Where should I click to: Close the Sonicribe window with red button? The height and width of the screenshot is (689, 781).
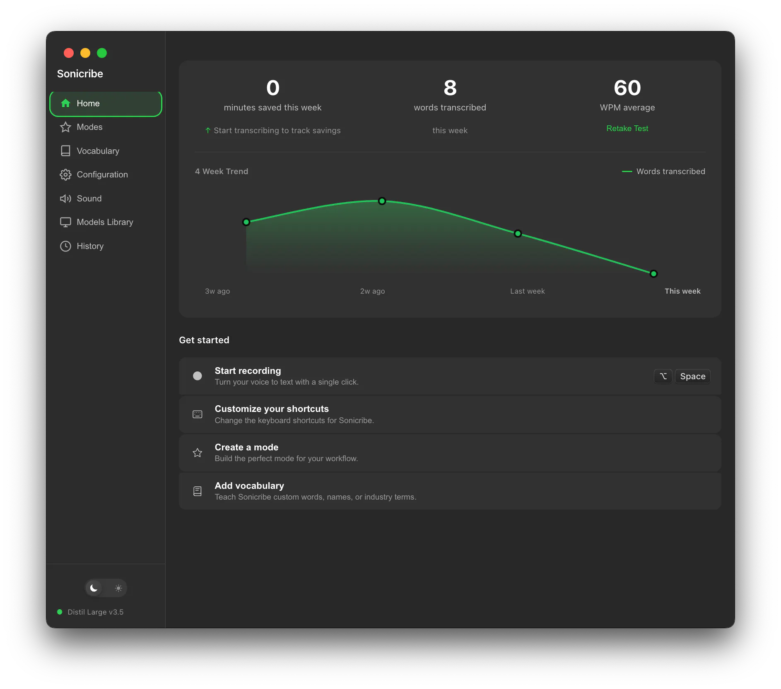tap(69, 53)
